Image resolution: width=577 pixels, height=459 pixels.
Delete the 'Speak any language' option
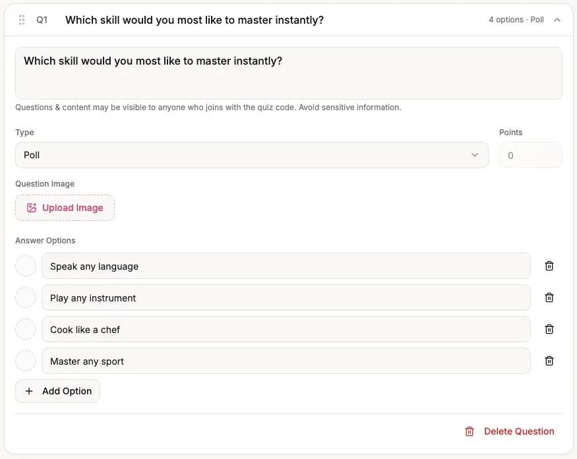pyautogui.click(x=549, y=266)
